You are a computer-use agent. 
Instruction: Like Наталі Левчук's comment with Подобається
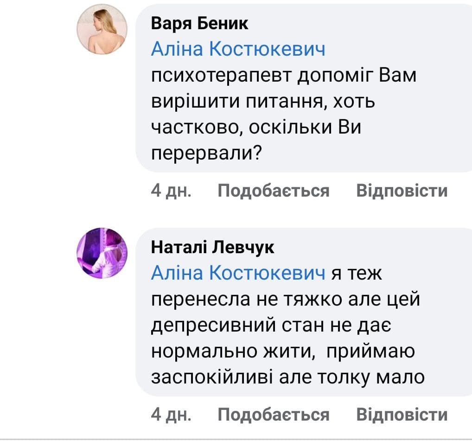[274, 414]
